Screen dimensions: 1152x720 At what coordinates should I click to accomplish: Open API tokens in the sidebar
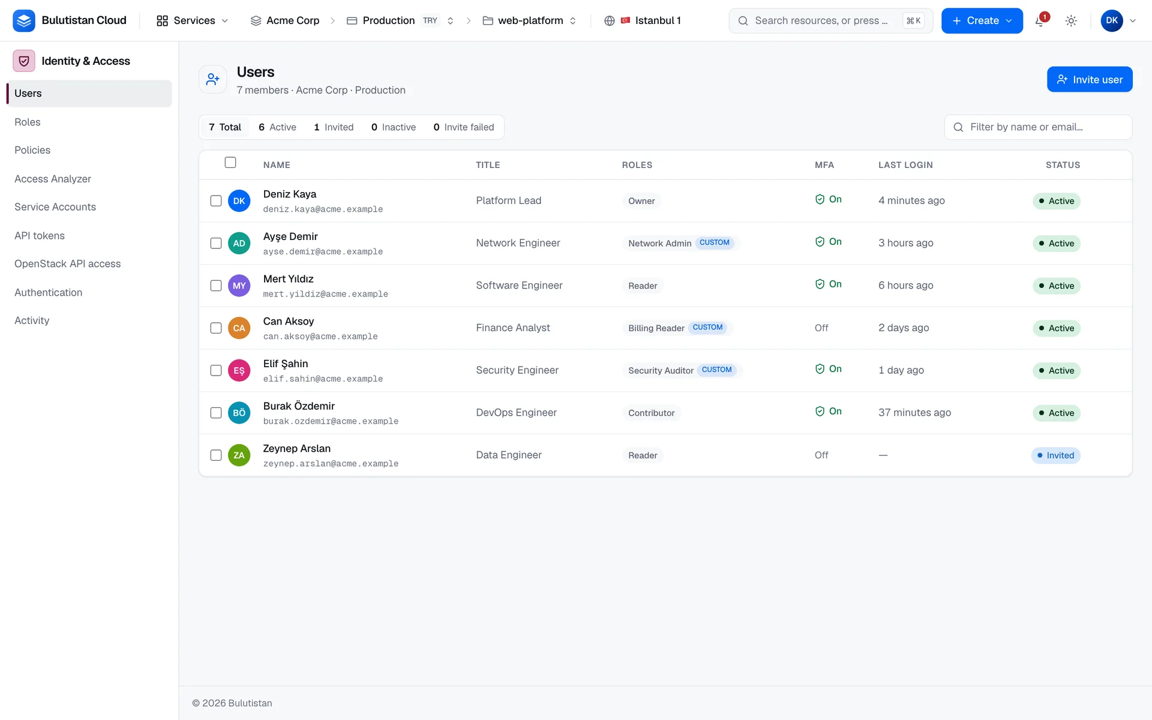coord(89,236)
